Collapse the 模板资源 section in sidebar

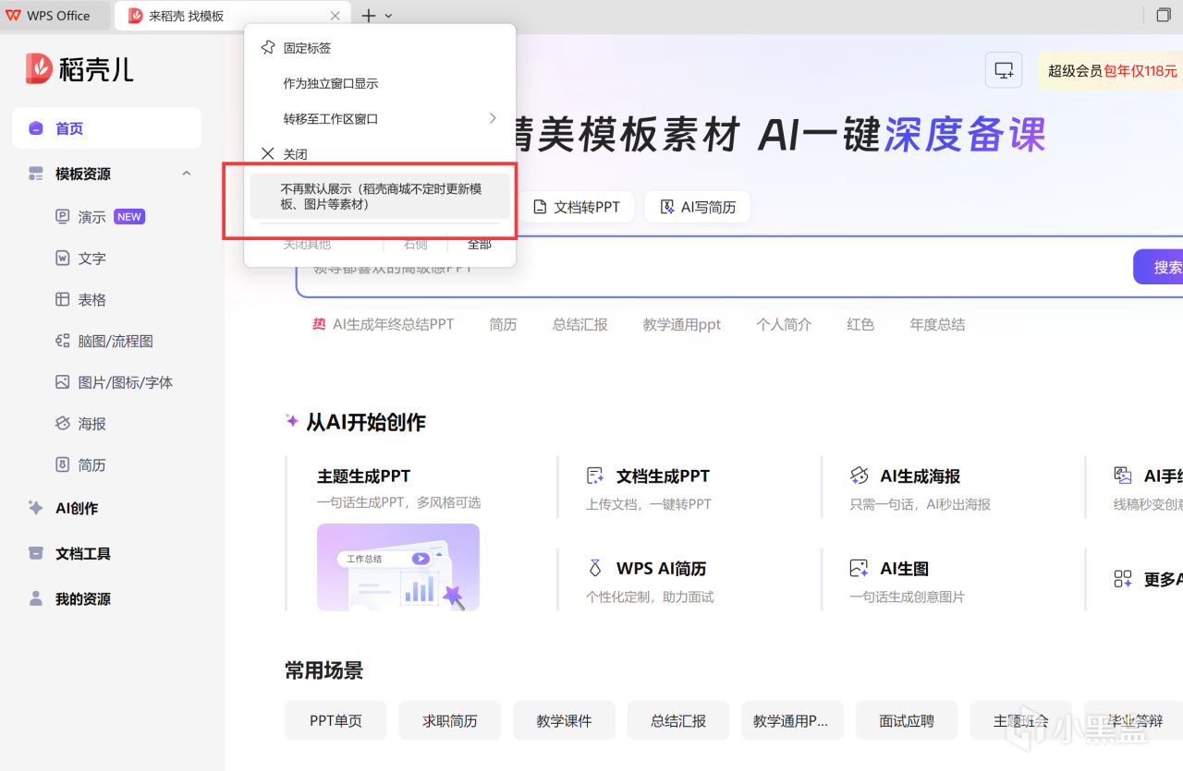coord(187,174)
